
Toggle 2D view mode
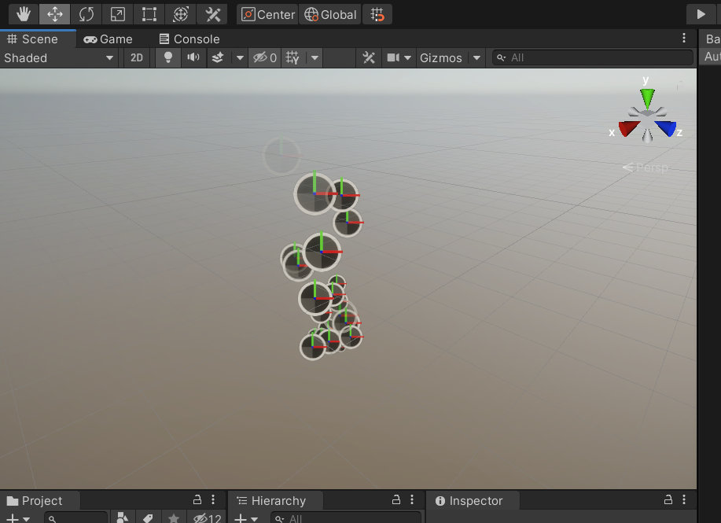click(x=137, y=58)
